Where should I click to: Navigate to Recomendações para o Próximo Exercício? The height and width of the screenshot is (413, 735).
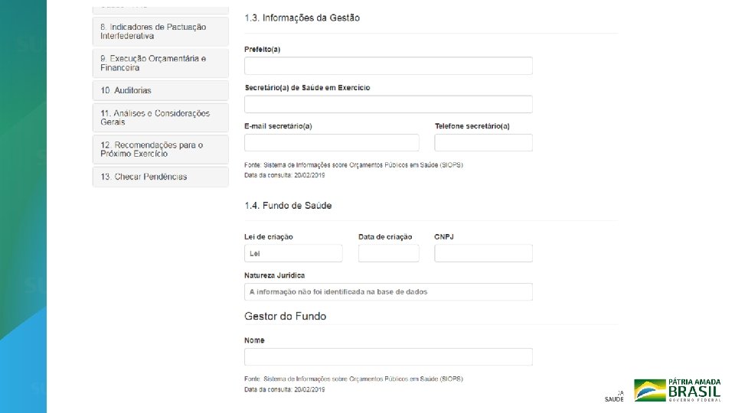160,149
